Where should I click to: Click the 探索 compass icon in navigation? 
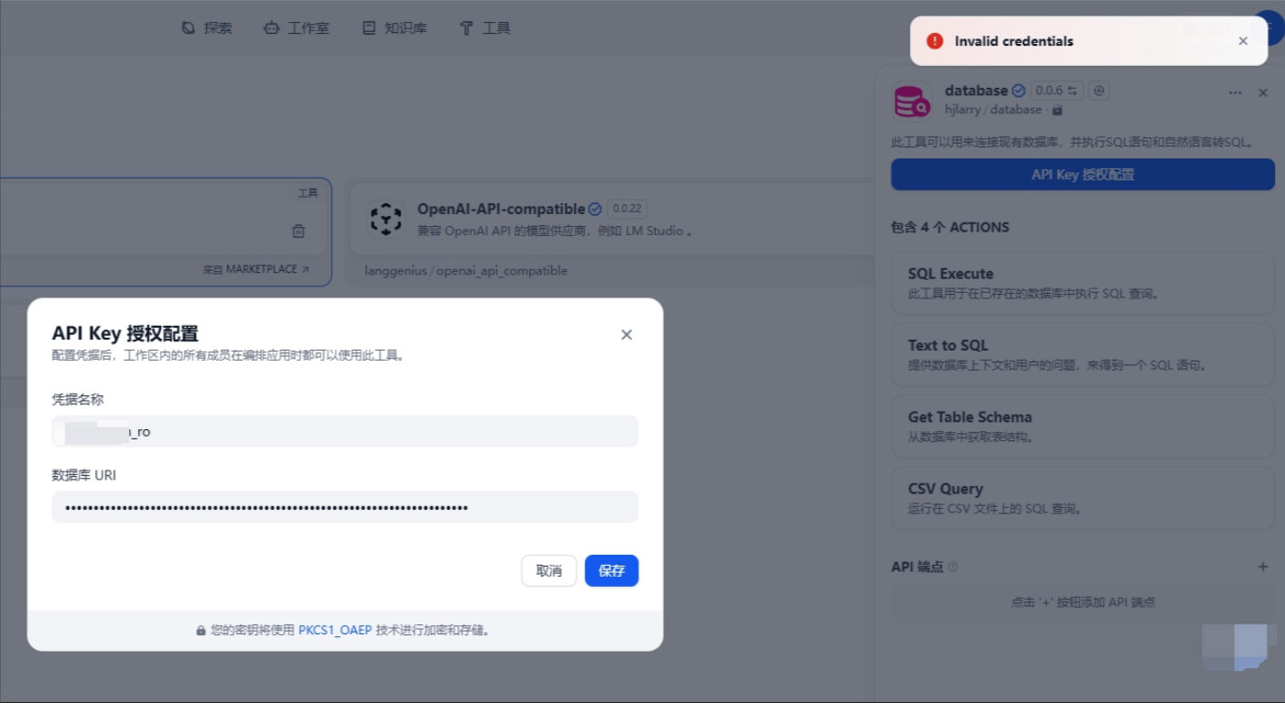point(188,27)
